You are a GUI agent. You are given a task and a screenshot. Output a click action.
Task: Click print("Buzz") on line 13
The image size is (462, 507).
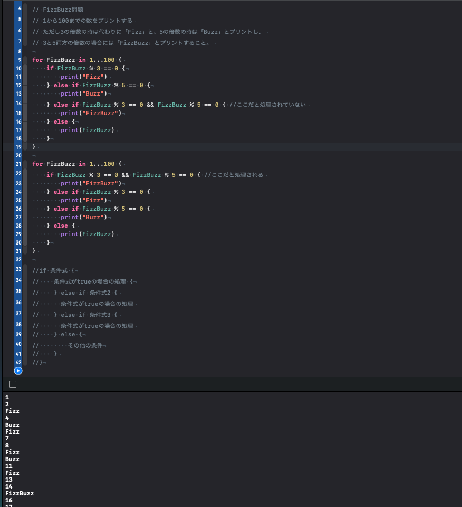coord(84,93)
